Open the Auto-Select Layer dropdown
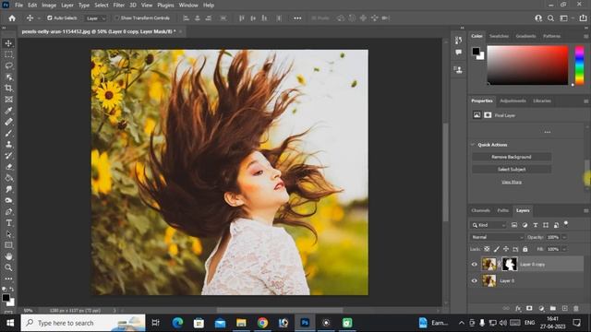591x332 pixels. 96,18
